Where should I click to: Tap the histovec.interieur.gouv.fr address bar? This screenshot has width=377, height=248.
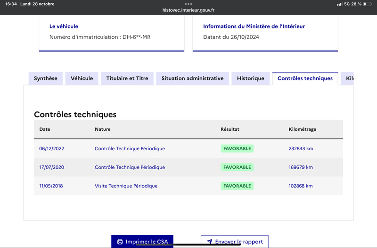[x=188, y=10]
